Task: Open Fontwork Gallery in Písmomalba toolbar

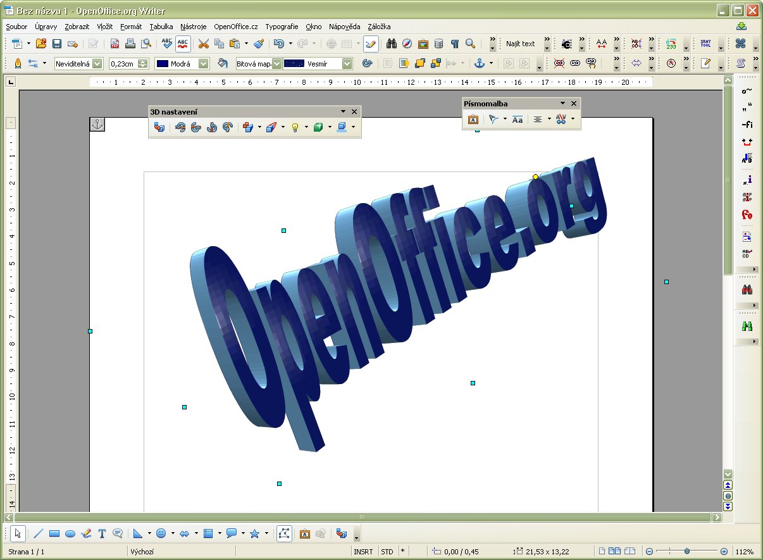Action: pos(473,119)
